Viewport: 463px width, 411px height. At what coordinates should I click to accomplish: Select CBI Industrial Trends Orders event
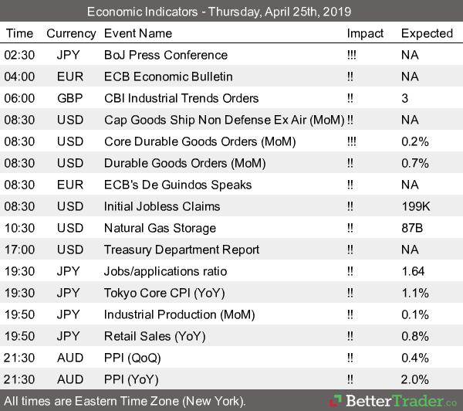181,98
